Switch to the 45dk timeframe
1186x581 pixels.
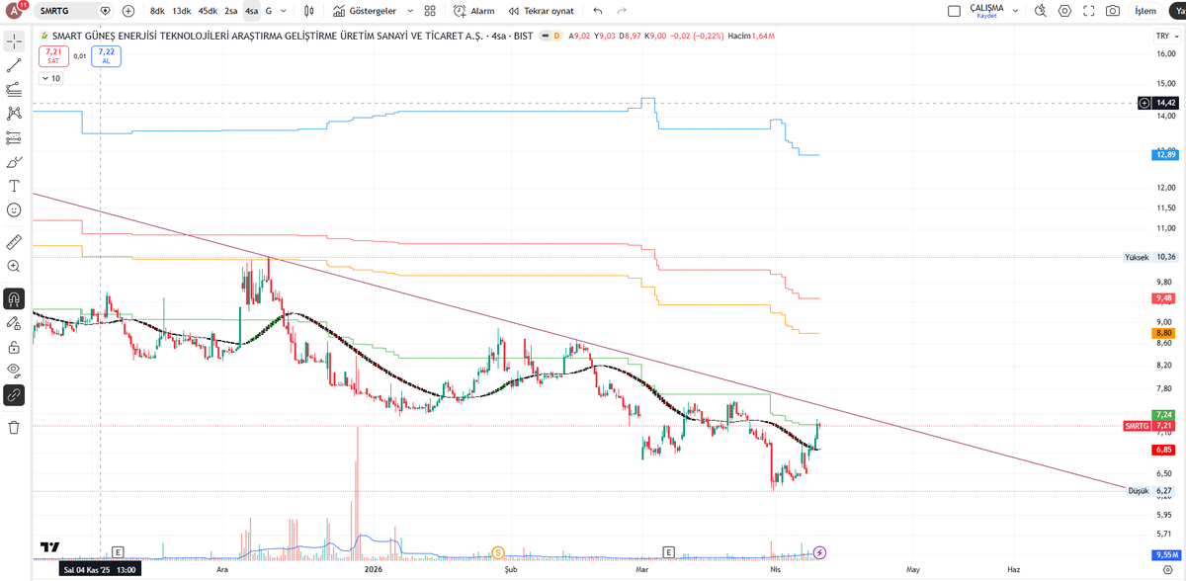(208, 11)
